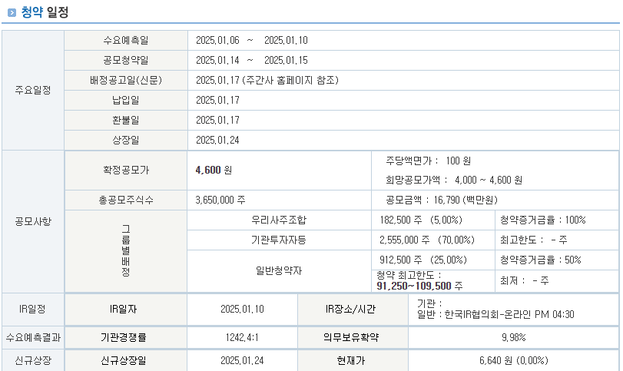Select the 주요일정 row header
Screen dimensions: 623x371
pos(33,90)
